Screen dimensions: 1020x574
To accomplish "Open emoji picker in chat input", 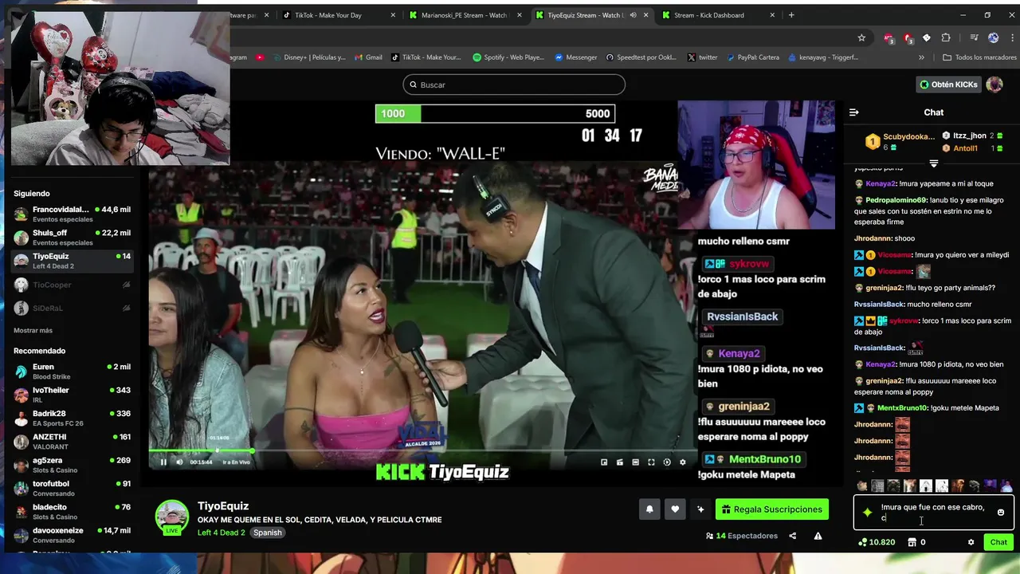I will [x=1001, y=513].
